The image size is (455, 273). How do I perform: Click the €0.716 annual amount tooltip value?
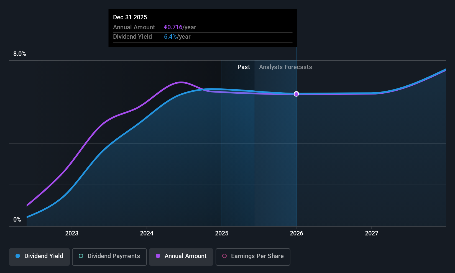pos(173,27)
